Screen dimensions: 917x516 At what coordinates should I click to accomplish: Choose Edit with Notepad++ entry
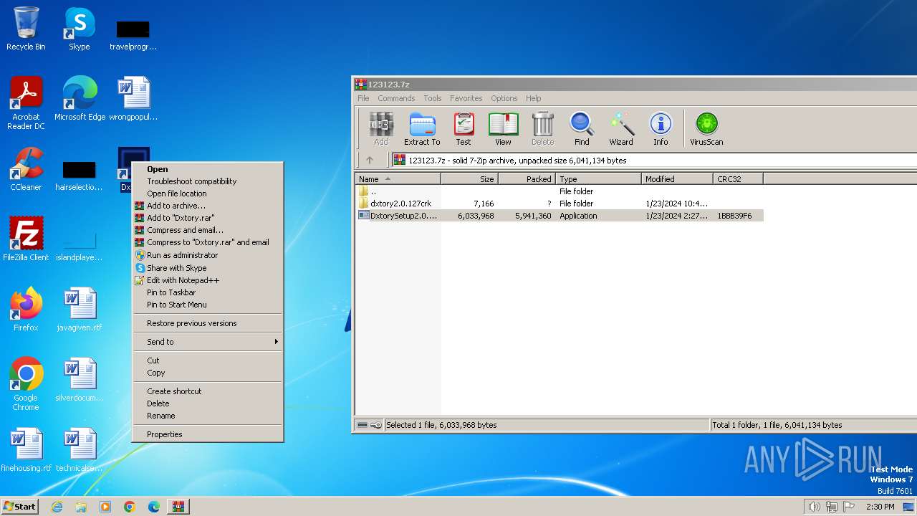click(208, 280)
